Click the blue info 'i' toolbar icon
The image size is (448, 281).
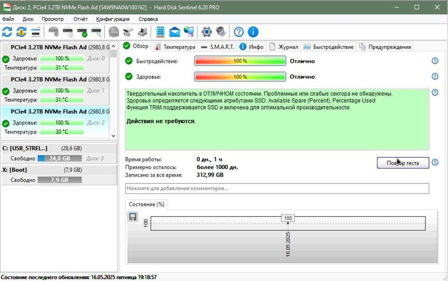253,32
